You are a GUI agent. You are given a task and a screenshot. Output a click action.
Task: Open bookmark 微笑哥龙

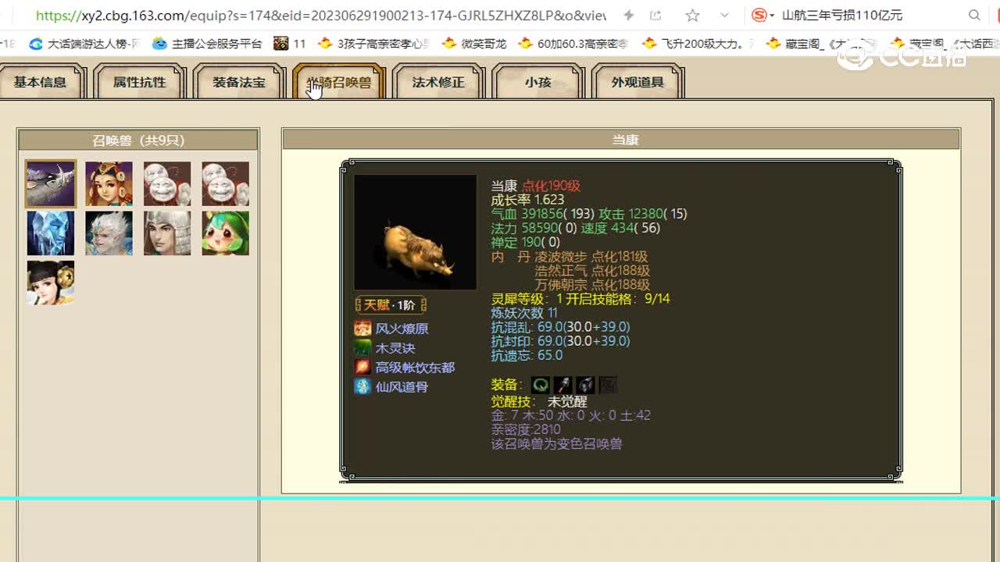pos(474,44)
